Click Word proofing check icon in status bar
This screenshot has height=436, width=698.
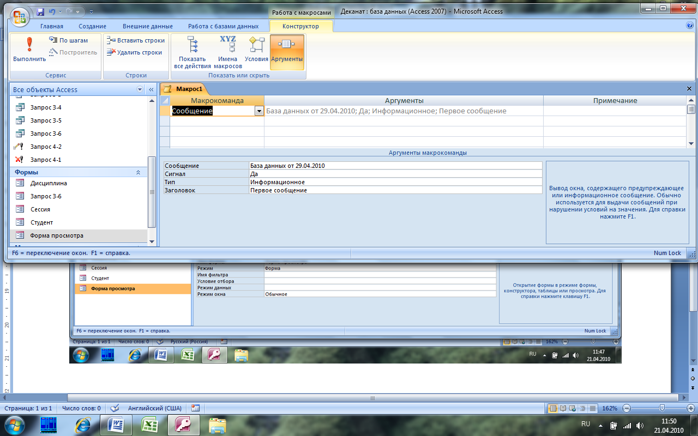tap(115, 408)
